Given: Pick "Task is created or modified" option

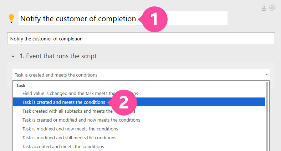Looking at the screenshot, I should tap(81, 120).
